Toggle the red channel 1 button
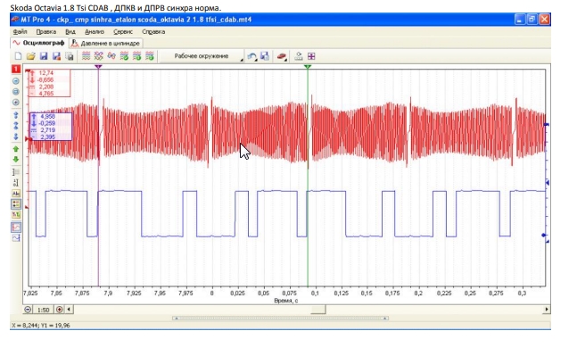This screenshot has height=356, width=577. [16, 70]
